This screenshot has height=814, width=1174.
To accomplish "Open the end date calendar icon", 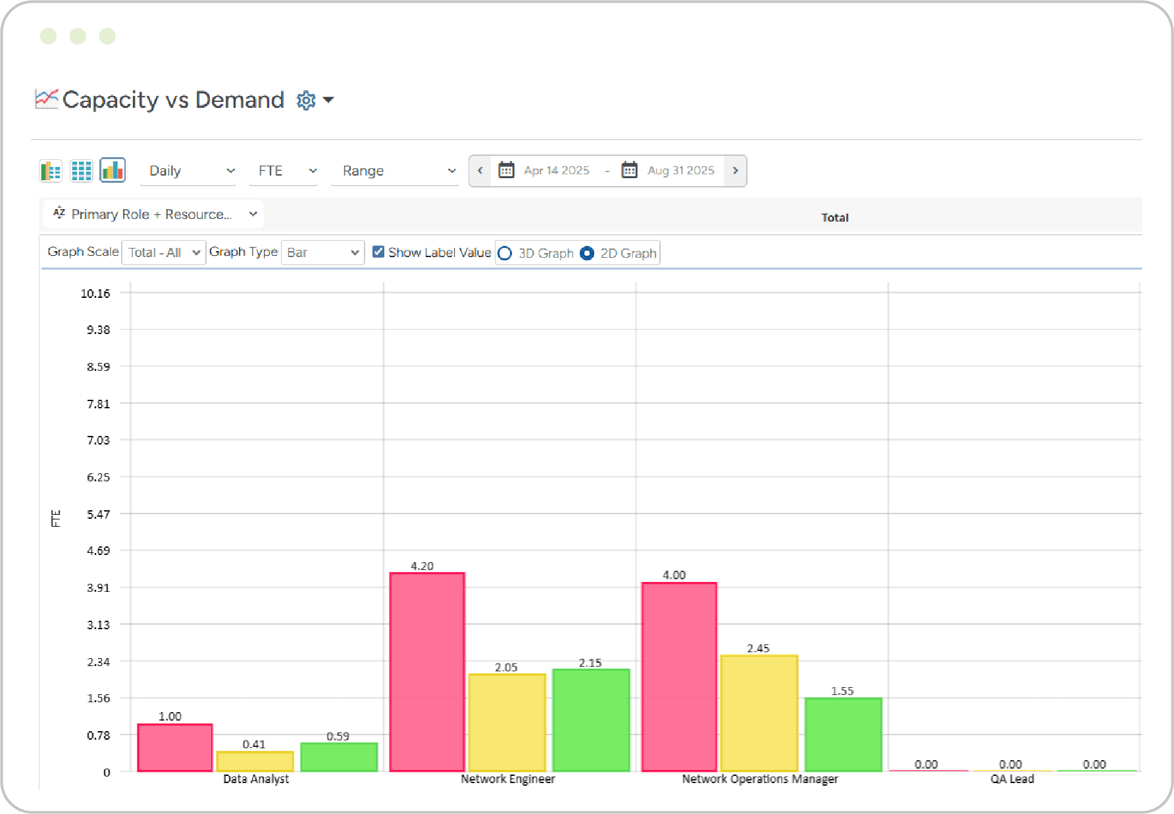I will coord(630,170).
